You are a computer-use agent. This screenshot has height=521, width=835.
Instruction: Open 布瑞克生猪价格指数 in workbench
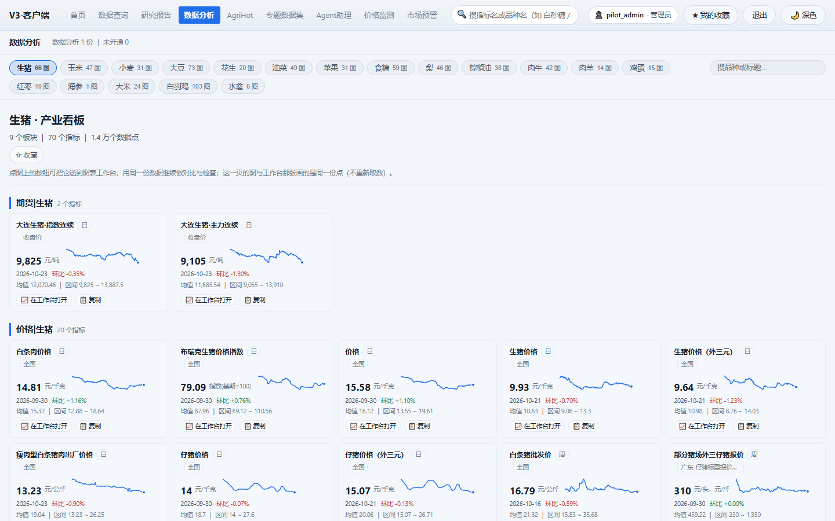209,426
